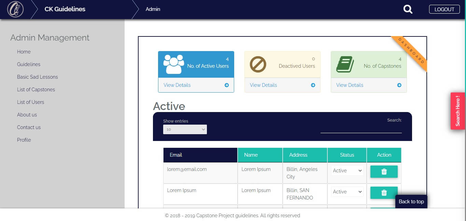466x221 pixels.
Task: Open About us in sidebar
Action: (27, 115)
